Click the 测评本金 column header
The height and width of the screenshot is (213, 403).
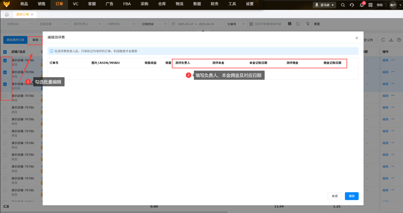tap(218, 63)
